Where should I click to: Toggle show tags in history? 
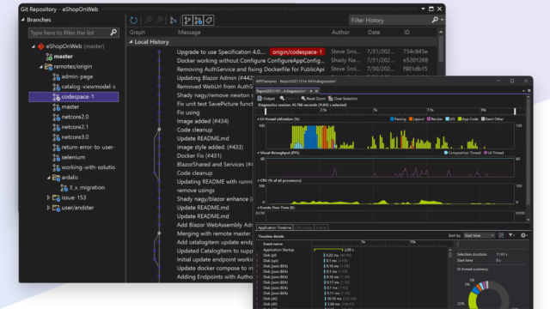[209, 21]
